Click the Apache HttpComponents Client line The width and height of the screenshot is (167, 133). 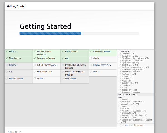(135, 121)
